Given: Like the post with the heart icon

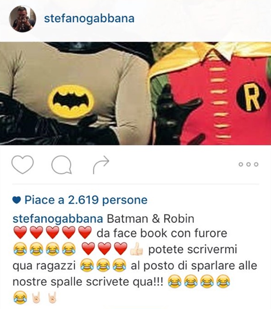Looking at the screenshot, I should [23, 164].
